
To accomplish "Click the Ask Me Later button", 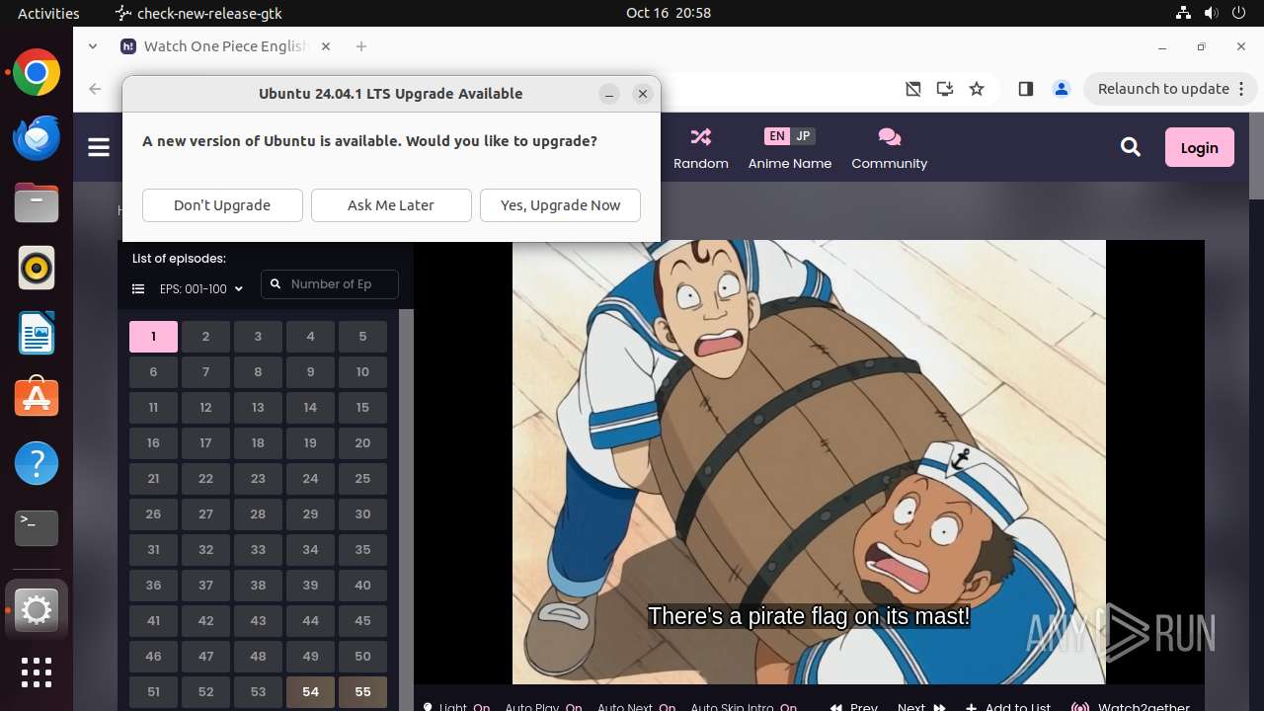I will pos(391,205).
